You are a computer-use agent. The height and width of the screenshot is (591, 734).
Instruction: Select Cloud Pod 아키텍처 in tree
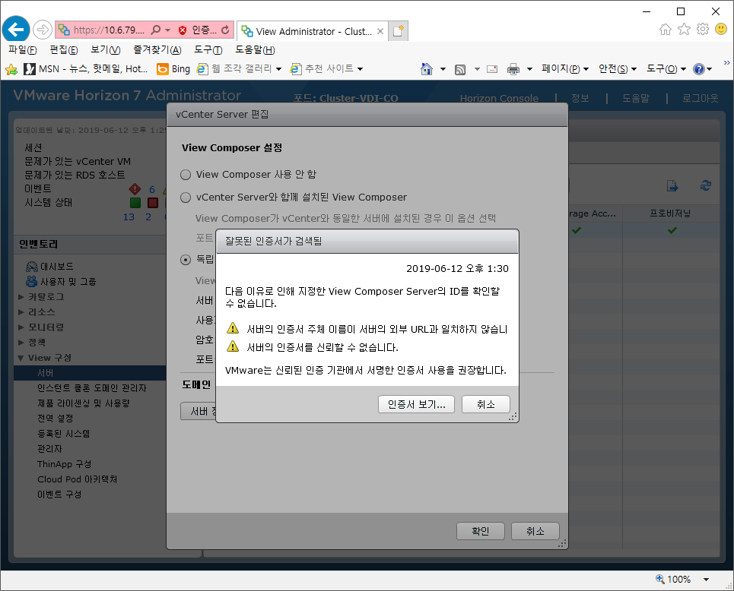tap(78, 479)
